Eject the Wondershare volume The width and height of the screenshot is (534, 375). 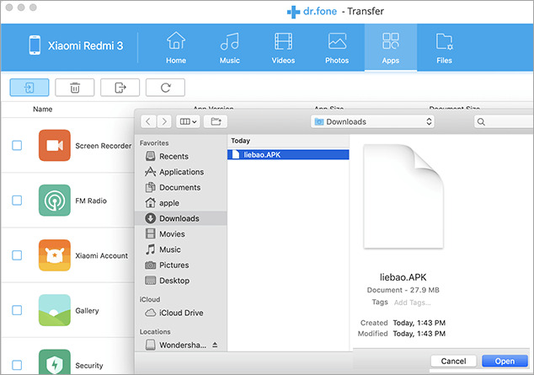(214, 346)
